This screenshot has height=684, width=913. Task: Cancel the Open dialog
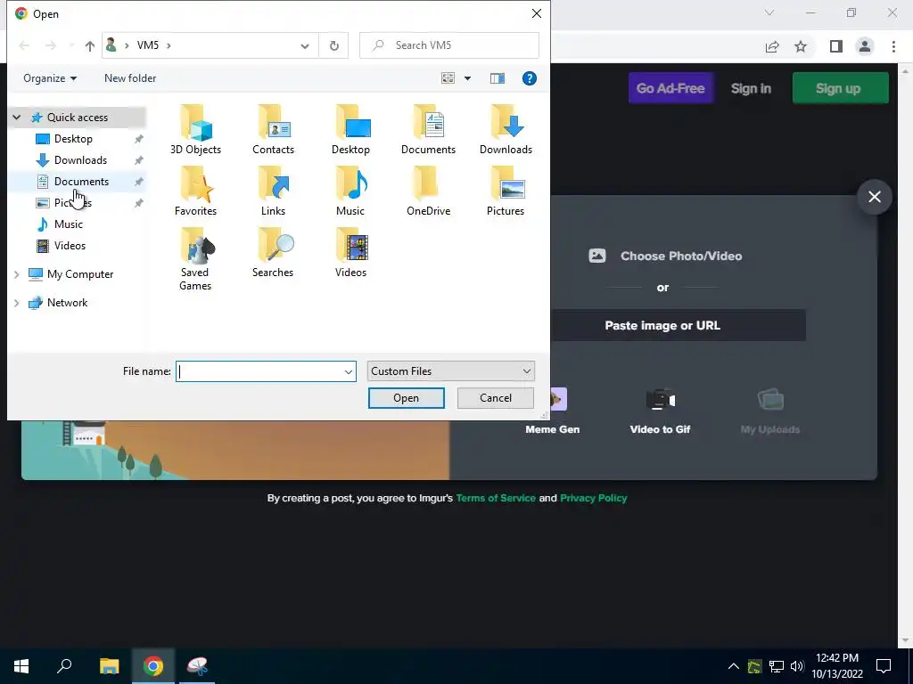click(496, 398)
